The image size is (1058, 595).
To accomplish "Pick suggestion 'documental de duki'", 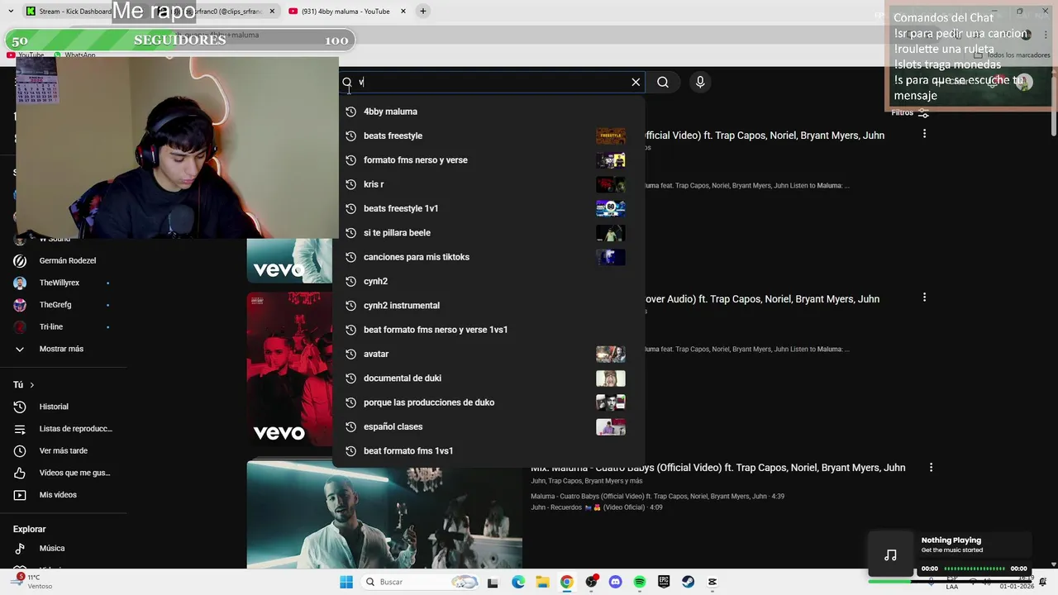I will pyautogui.click(x=489, y=378).
